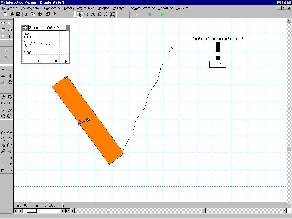Open the Θέαση menu
This screenshot has width=292, height=219.
tap(69, 8)
